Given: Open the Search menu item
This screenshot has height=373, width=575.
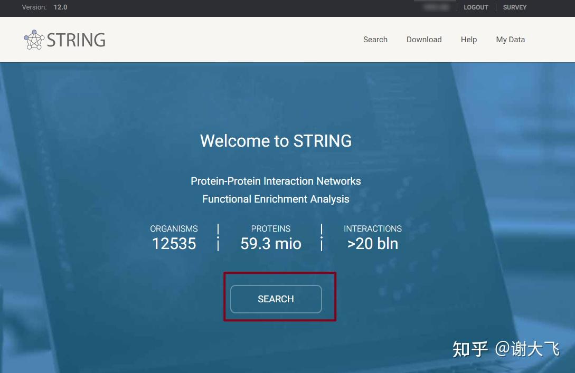Looking at the screenshot, I should coord(375,40).
